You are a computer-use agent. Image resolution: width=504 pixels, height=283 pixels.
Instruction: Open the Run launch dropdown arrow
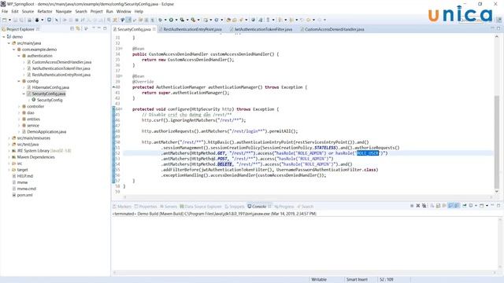(x=176, y=20)
